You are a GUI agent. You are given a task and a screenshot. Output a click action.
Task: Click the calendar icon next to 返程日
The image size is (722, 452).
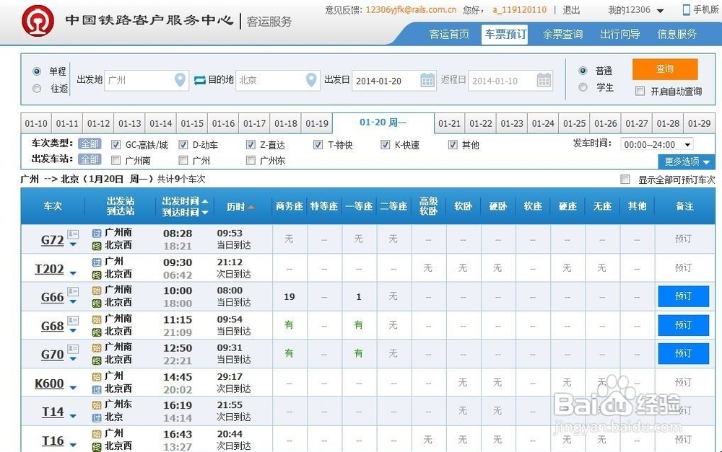pyautogui.click(x=543, y=81)
